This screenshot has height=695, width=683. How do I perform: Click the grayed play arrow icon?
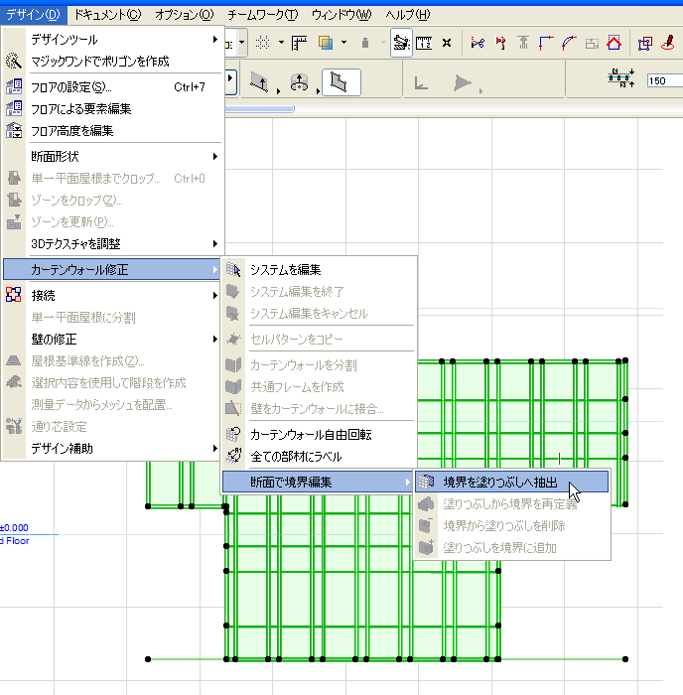(x=463, y=82)
